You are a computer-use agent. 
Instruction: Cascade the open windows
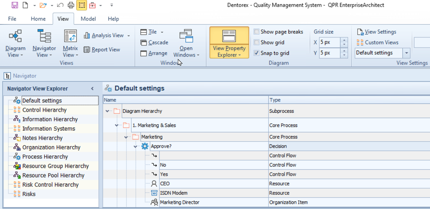click(x=154, y=42)
